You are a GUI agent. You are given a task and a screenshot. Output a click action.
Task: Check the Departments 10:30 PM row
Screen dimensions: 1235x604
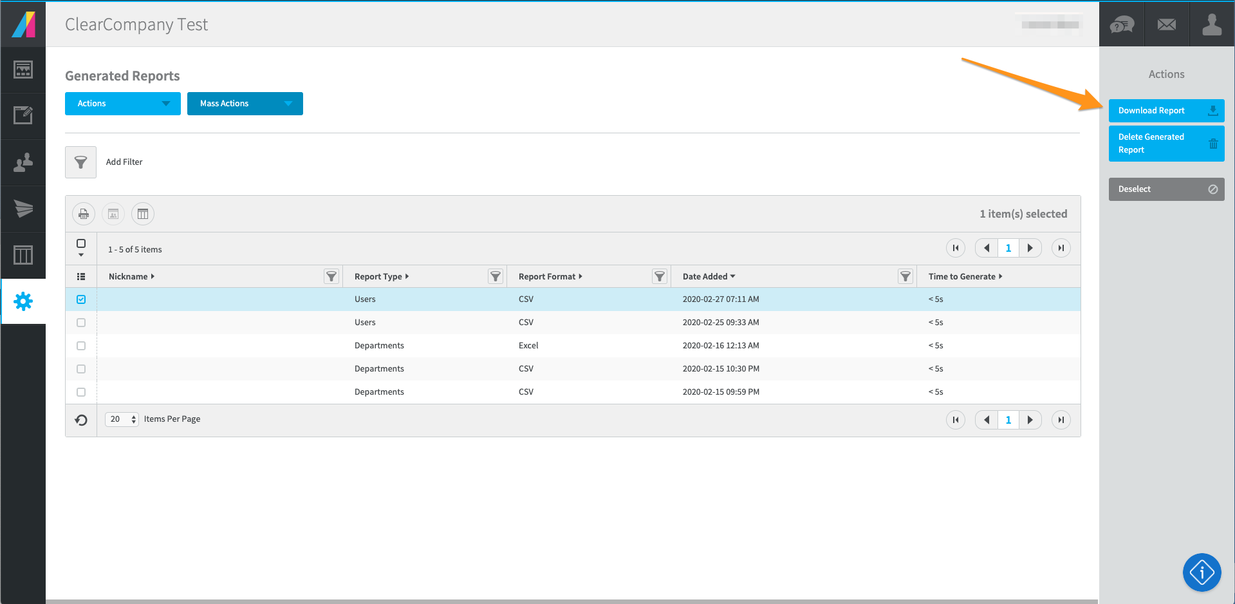(x=81, y=369)
